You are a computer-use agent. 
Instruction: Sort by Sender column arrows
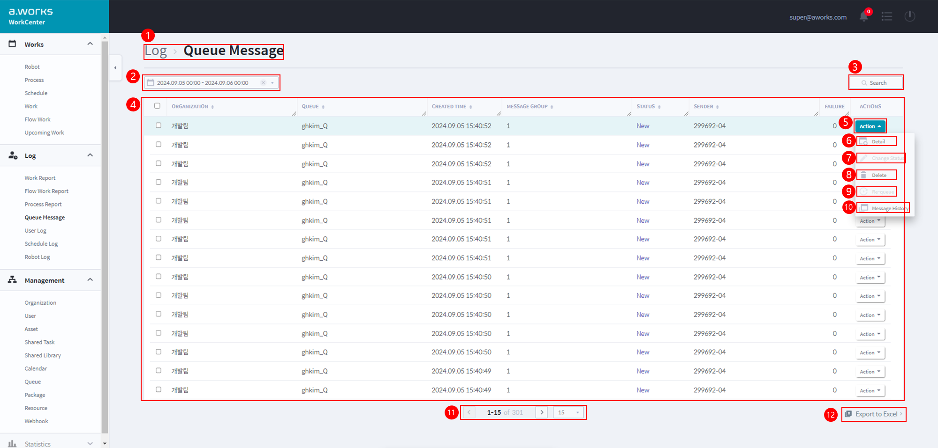pos(717,107)
